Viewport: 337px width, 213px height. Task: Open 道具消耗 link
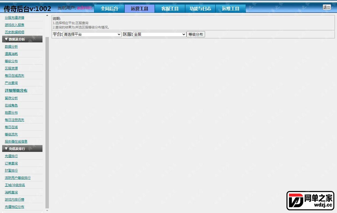point(11,54)
